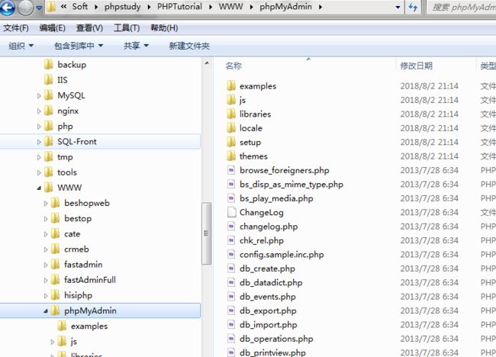Screen dimensions: 496x357
Task: Sort files by 修改日期 column header
Action: click(416, 66)
